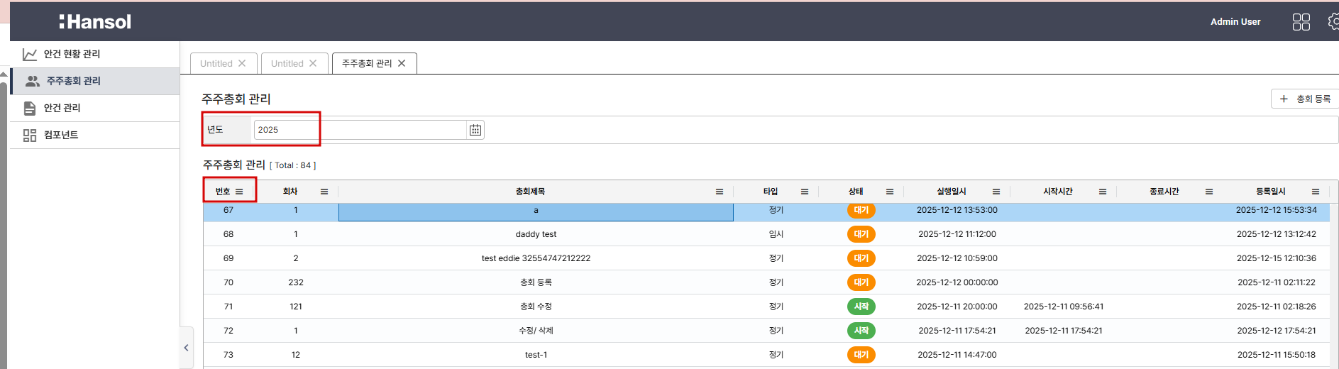The height and width of the screenshot is (369, 1339).
Task: Open 컴포넌트 menu item
Action: [94, 135]
